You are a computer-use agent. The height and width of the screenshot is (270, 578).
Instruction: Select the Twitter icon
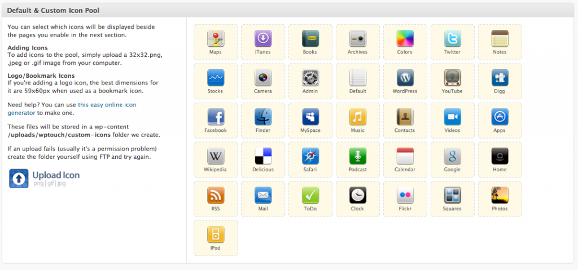click(452, 39)
